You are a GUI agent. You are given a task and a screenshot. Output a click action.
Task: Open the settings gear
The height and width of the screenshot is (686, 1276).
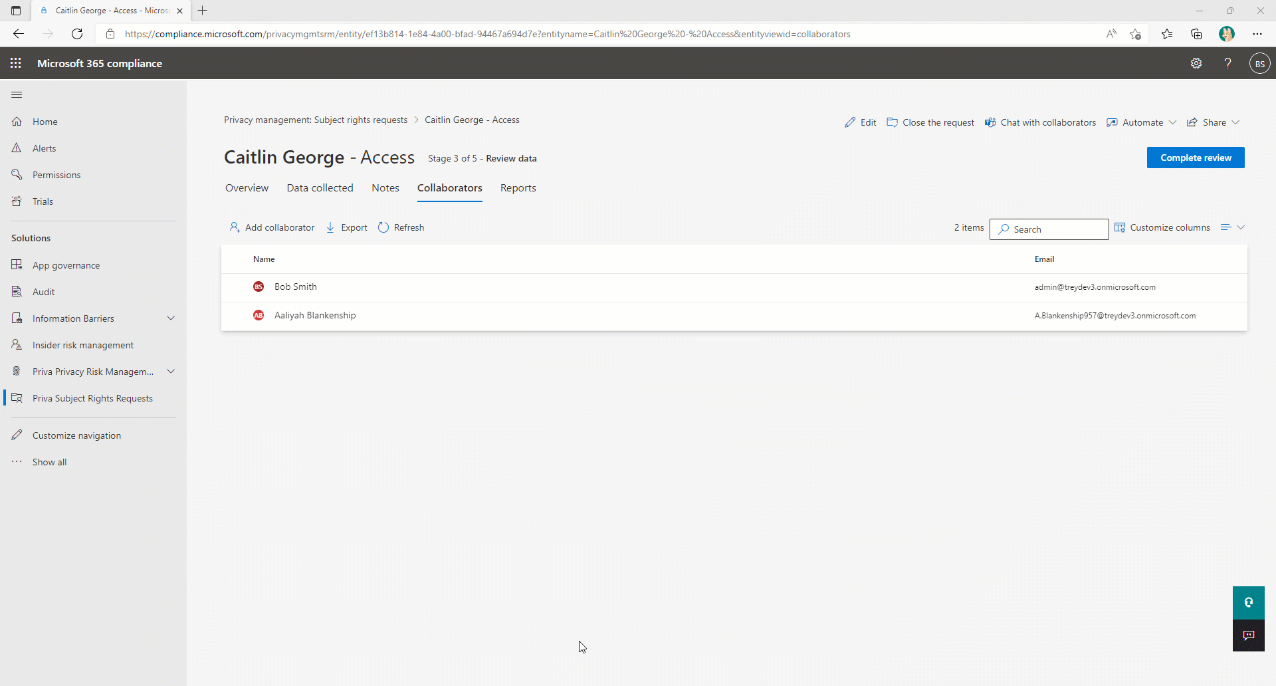[1196, 63]
